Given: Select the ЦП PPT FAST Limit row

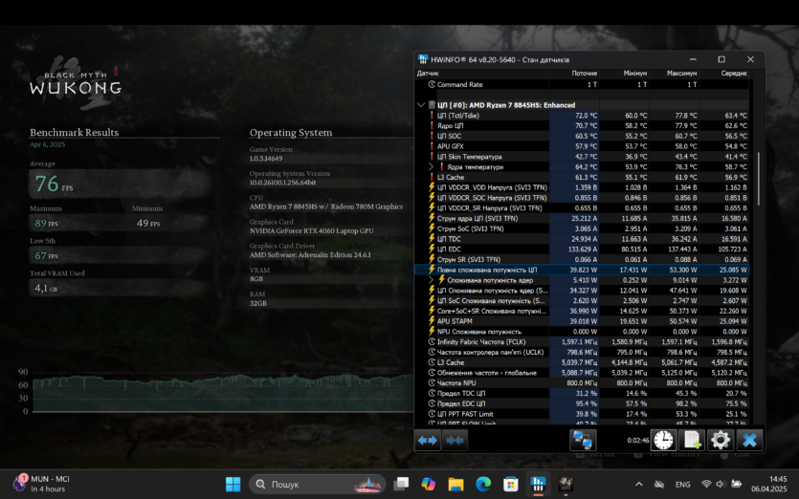Looking at the screenshot, I should (582, 414).
